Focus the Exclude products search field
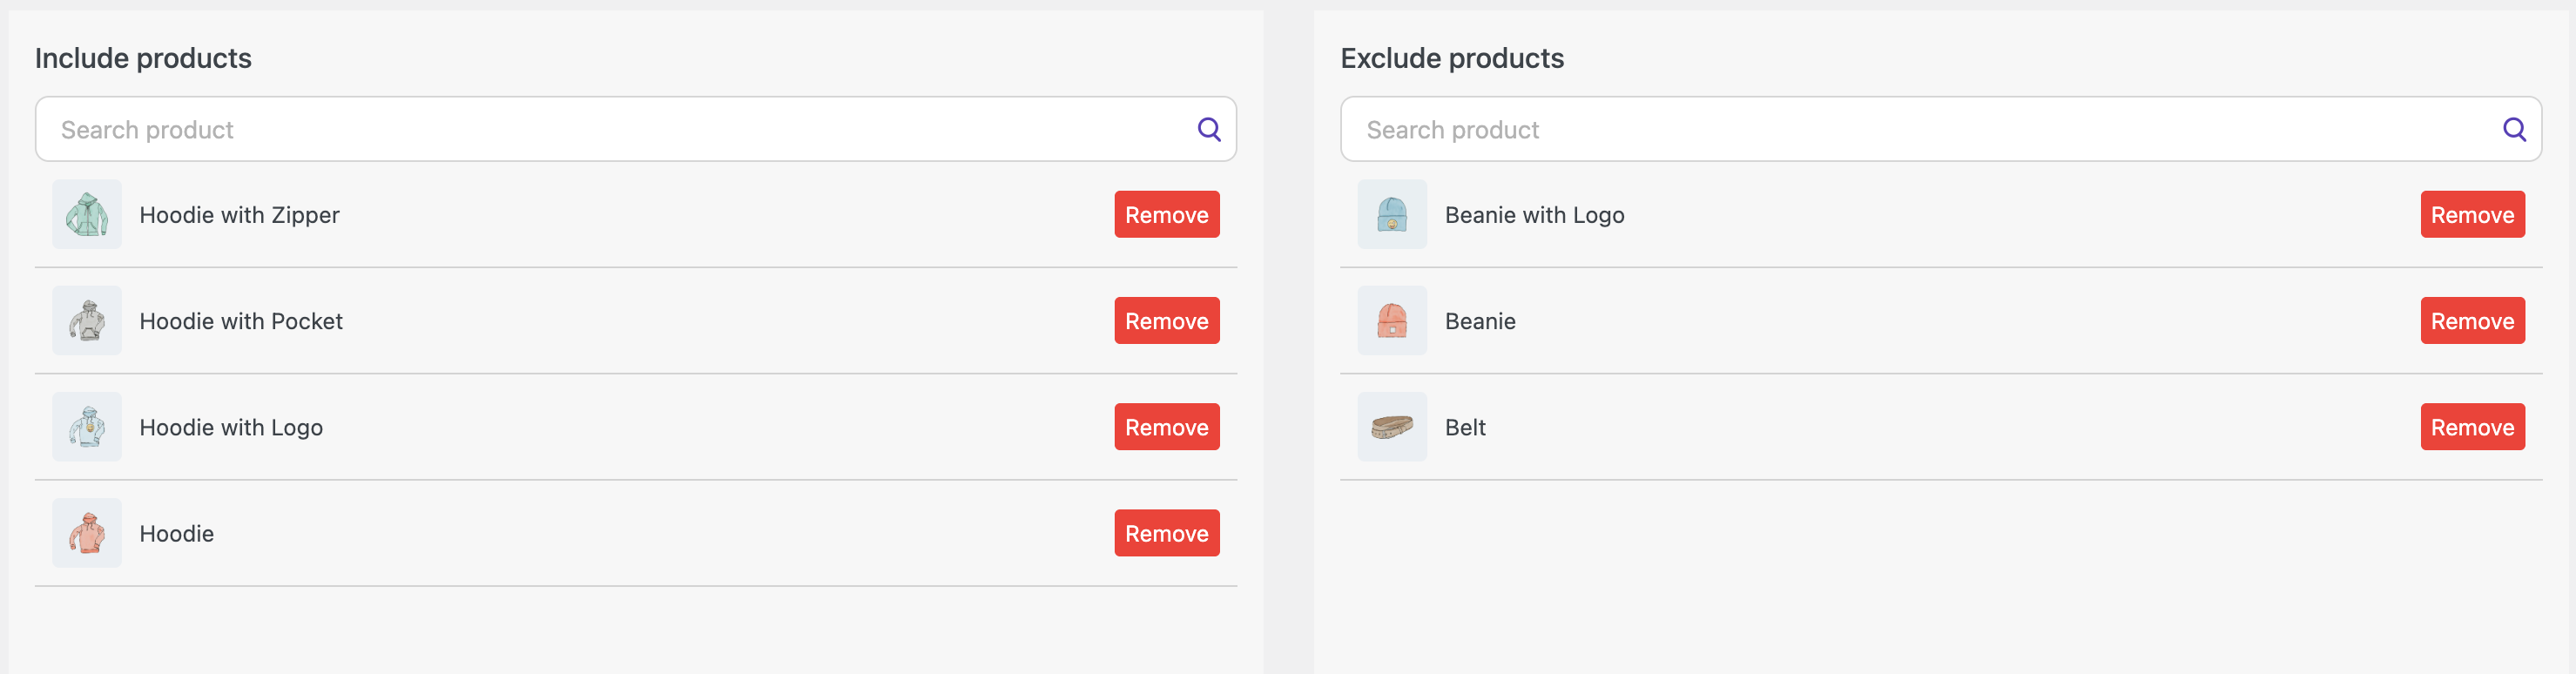Screen dimensions: 2576x674 pyautogui.click(x=1941, y=129)
